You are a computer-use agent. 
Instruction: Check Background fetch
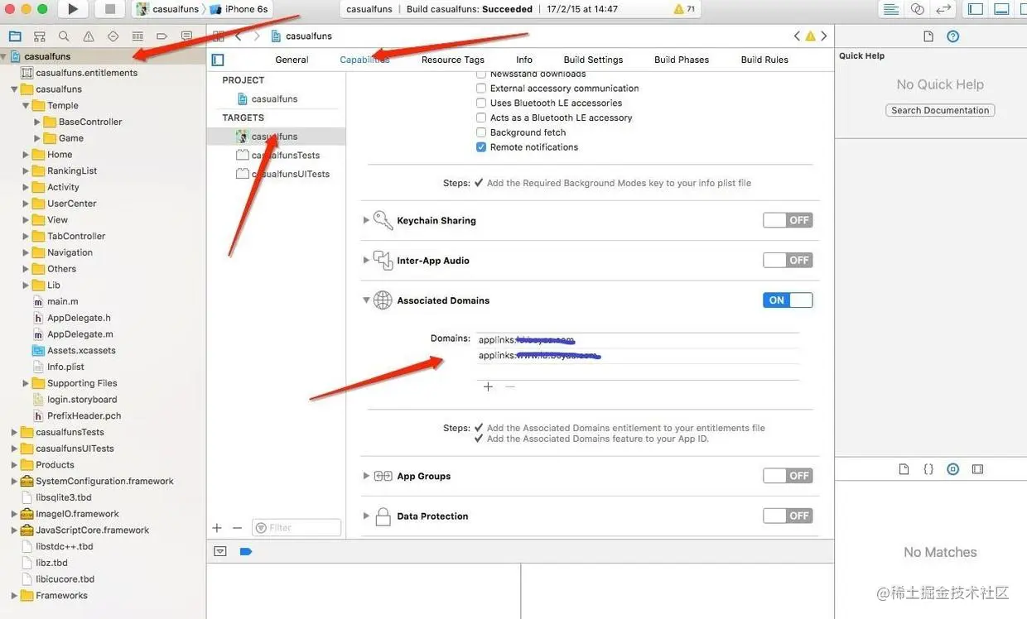[x=481, y=132]
